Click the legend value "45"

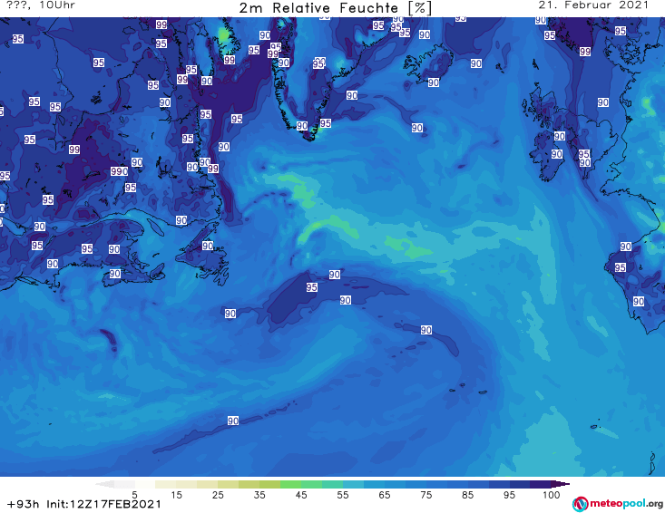pos(301,494)
